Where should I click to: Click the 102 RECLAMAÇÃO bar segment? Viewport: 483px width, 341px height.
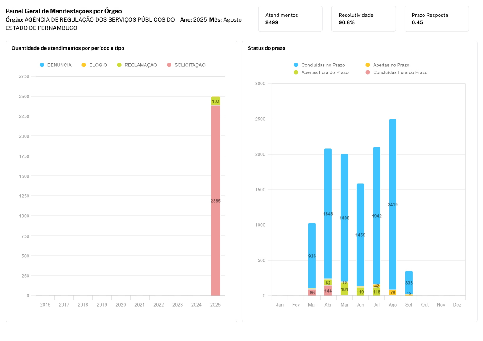coord(215,101)
